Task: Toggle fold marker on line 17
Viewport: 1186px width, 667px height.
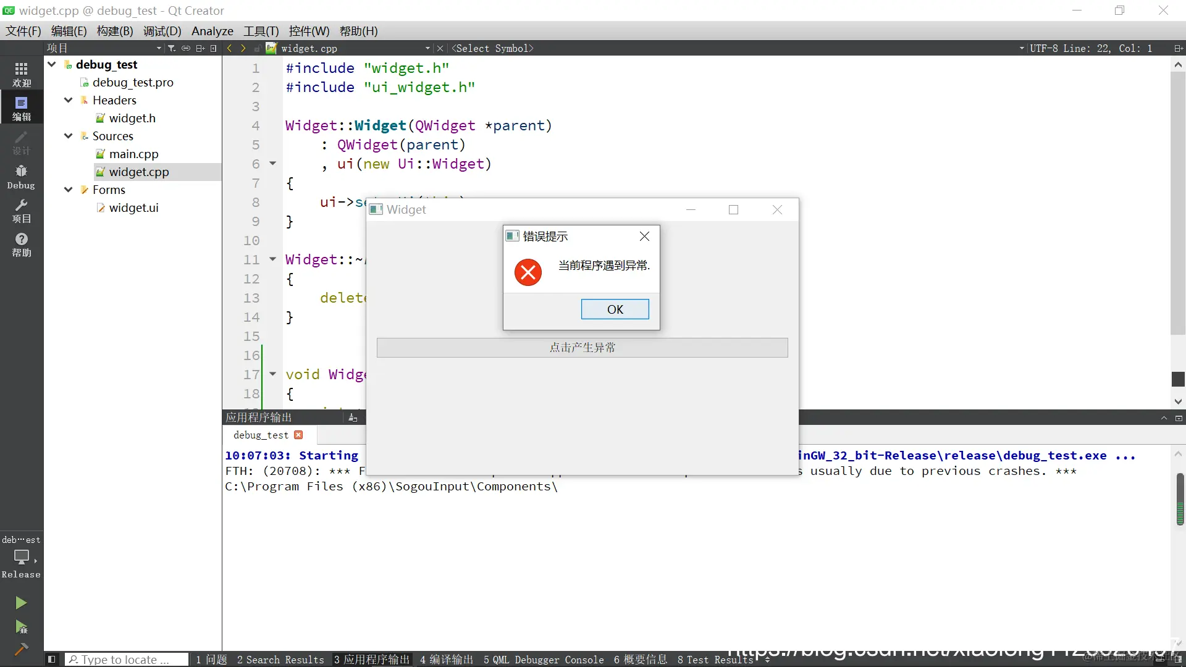Action: tap(272, 374)
